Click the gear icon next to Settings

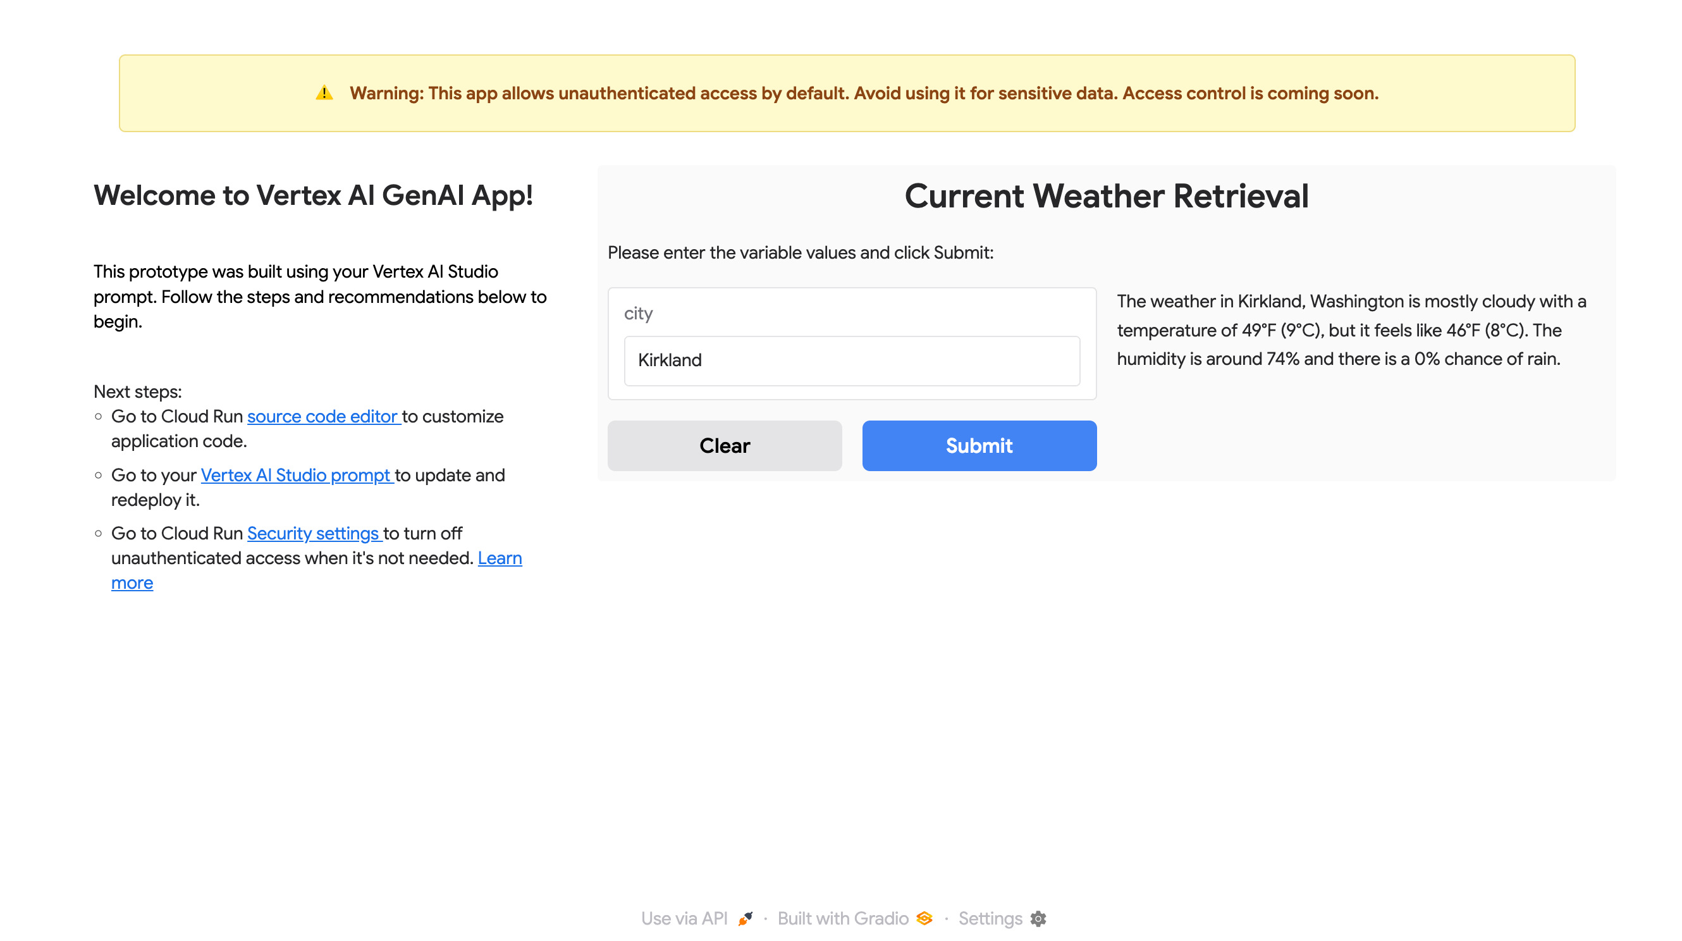pyautogui.click(x=1038, y=918)
